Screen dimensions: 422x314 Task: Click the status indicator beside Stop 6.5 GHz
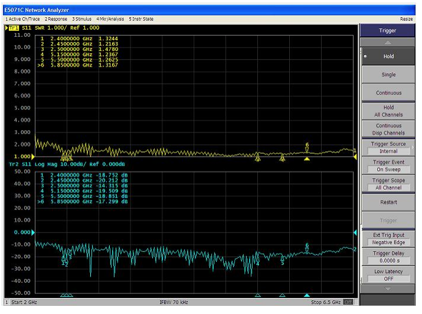click(348, 302)
